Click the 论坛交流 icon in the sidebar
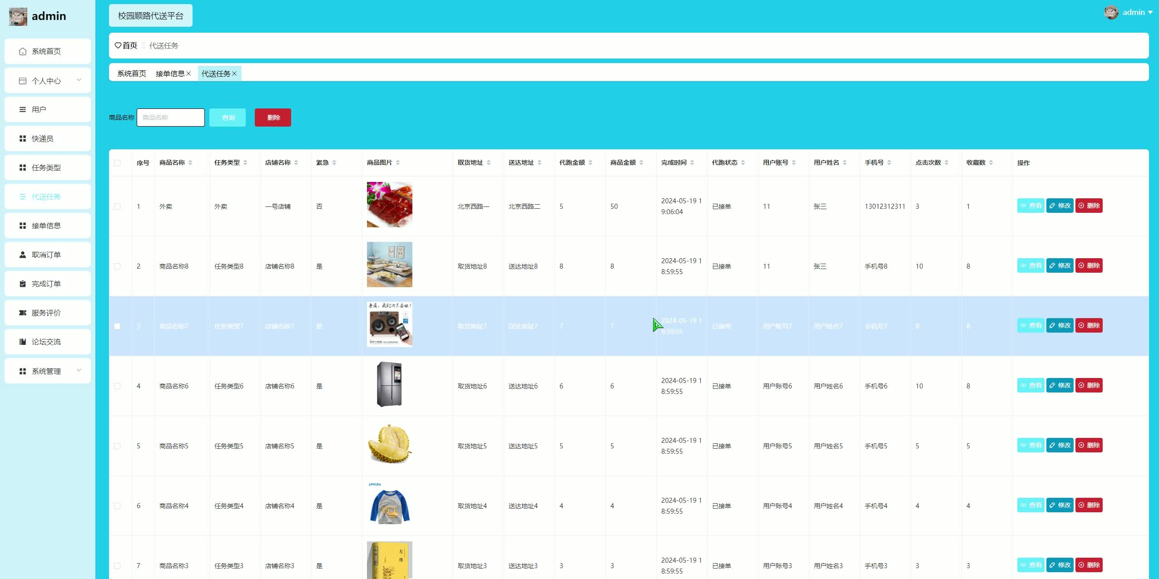Viewport: 1159px width, 579px height. (x=23, y=342)
